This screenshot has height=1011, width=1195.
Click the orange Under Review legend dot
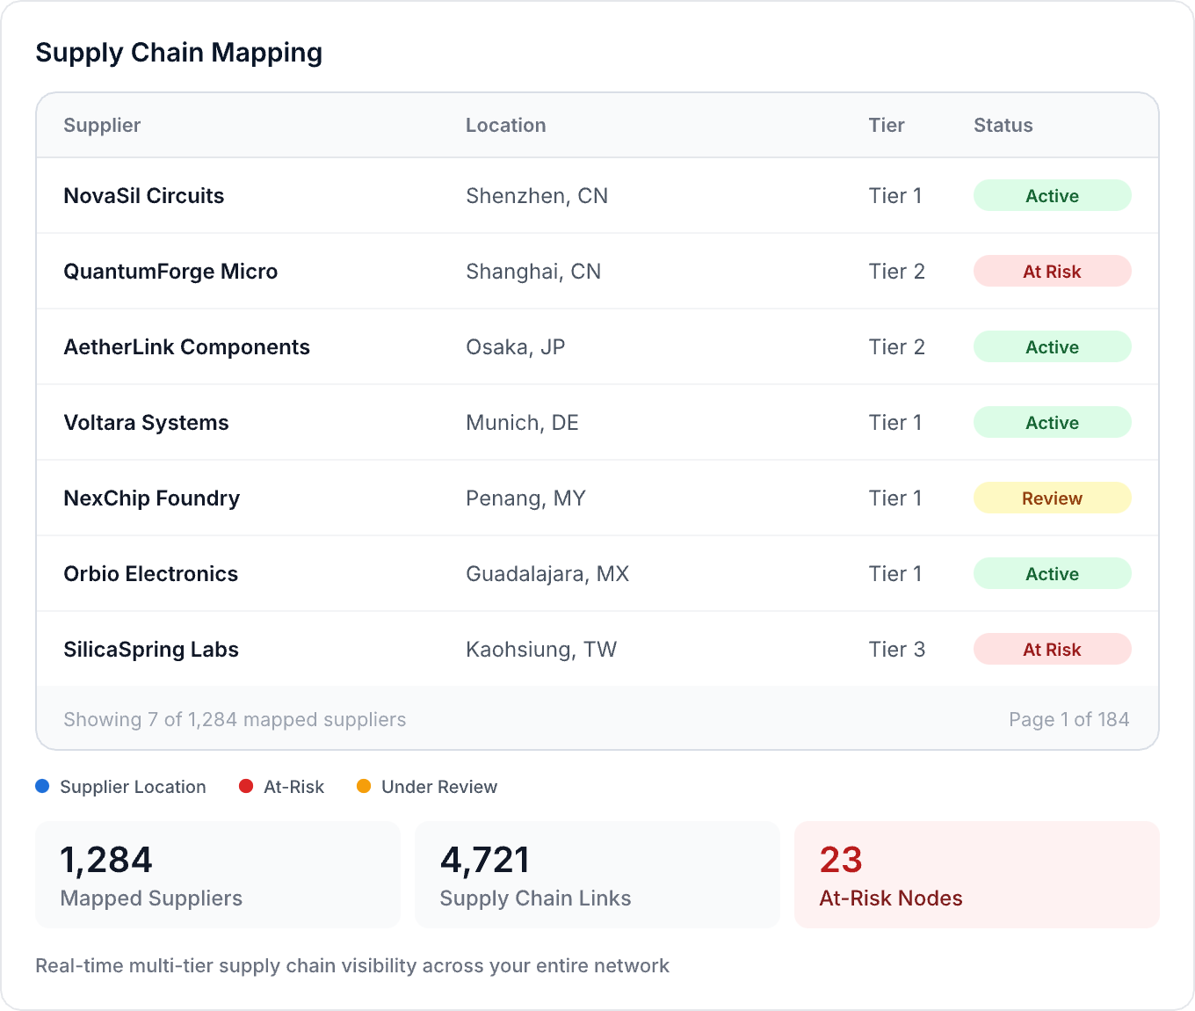click(363, 786)
